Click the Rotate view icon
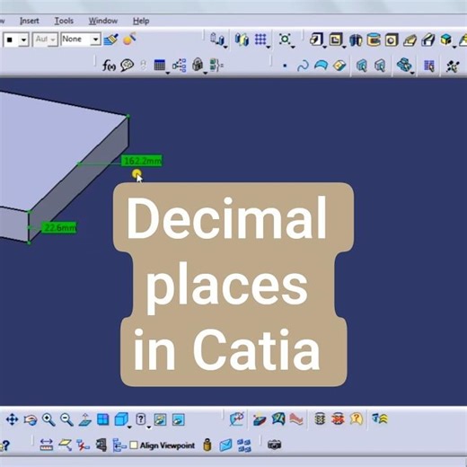This screenshot has width=467, height=467. (x=31, y=419)
